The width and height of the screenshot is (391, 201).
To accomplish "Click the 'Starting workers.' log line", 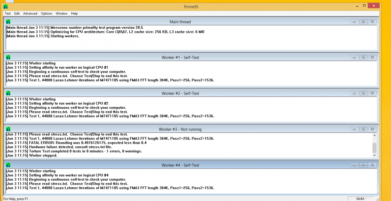I will click(42, 36).
